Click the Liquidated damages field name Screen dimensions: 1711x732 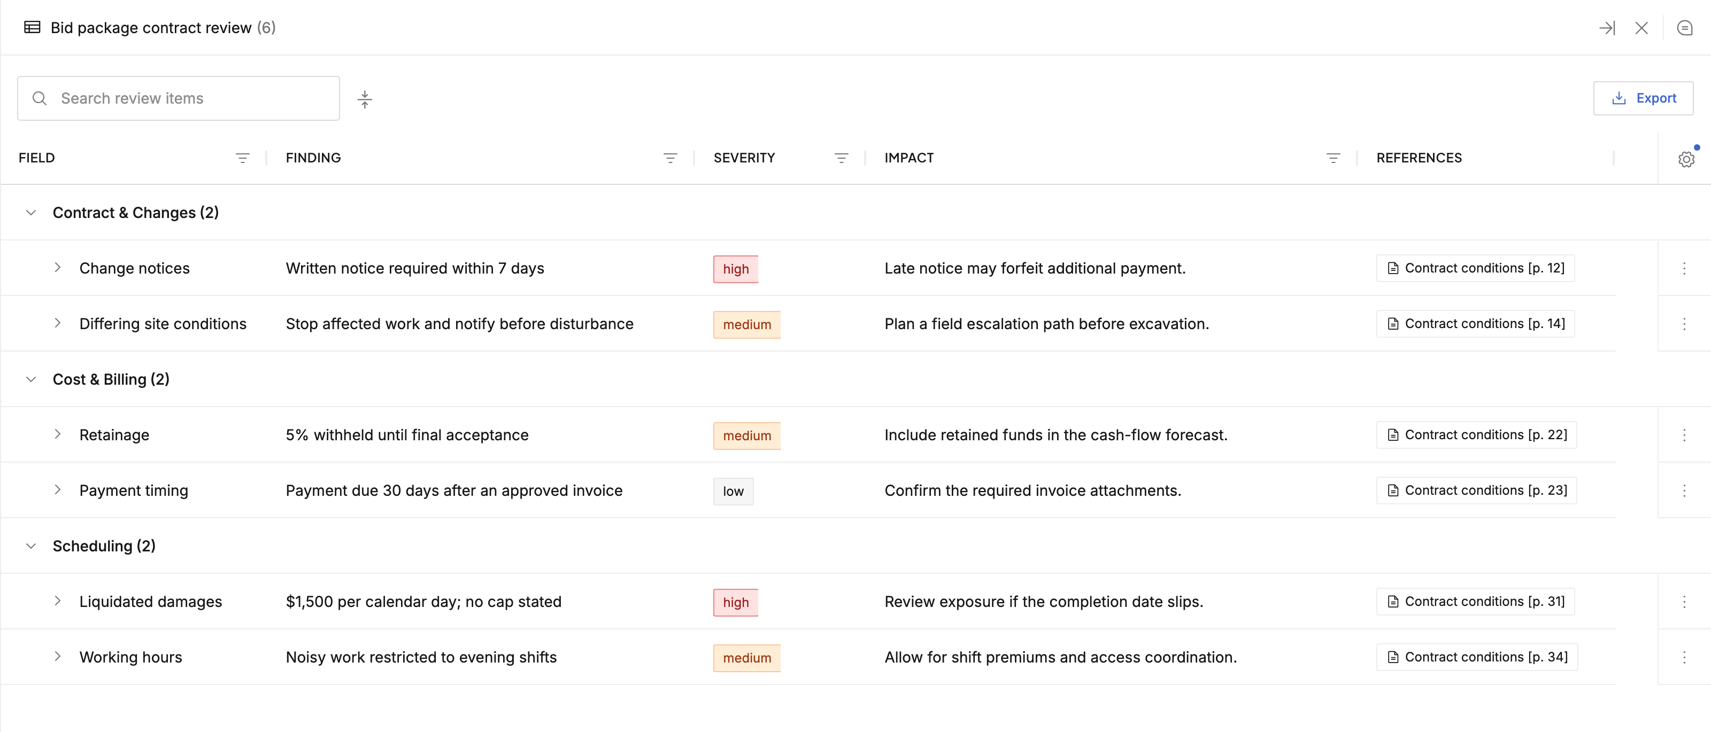(151, 601)
